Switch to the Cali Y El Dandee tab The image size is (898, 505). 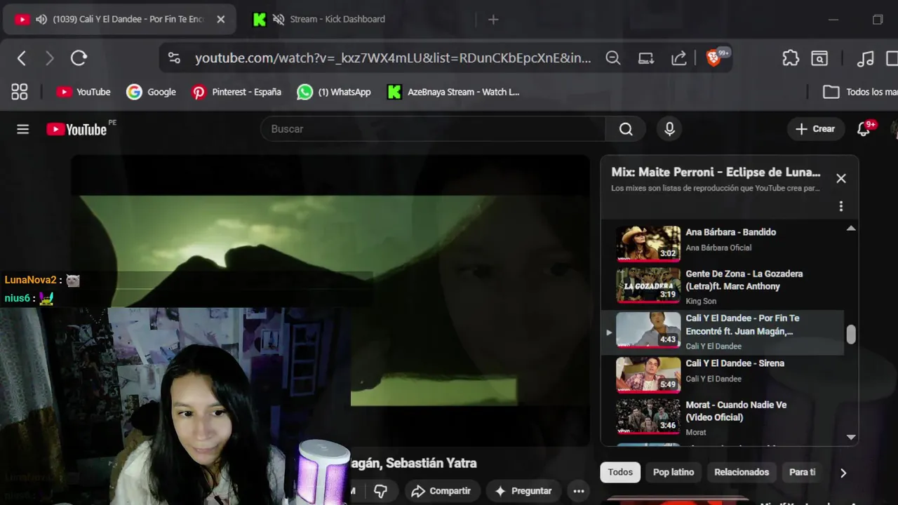coord(120,19)
